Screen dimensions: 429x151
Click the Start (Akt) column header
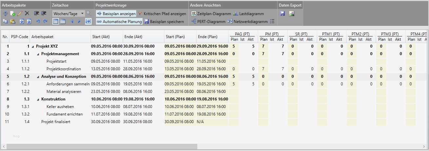pyautogui.click(x=107, y=37)
